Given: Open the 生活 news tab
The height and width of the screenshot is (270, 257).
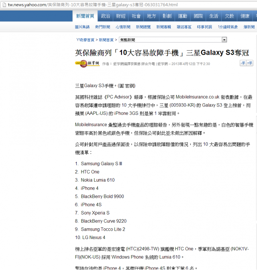Looking at the screenshot, I should 214,16.
